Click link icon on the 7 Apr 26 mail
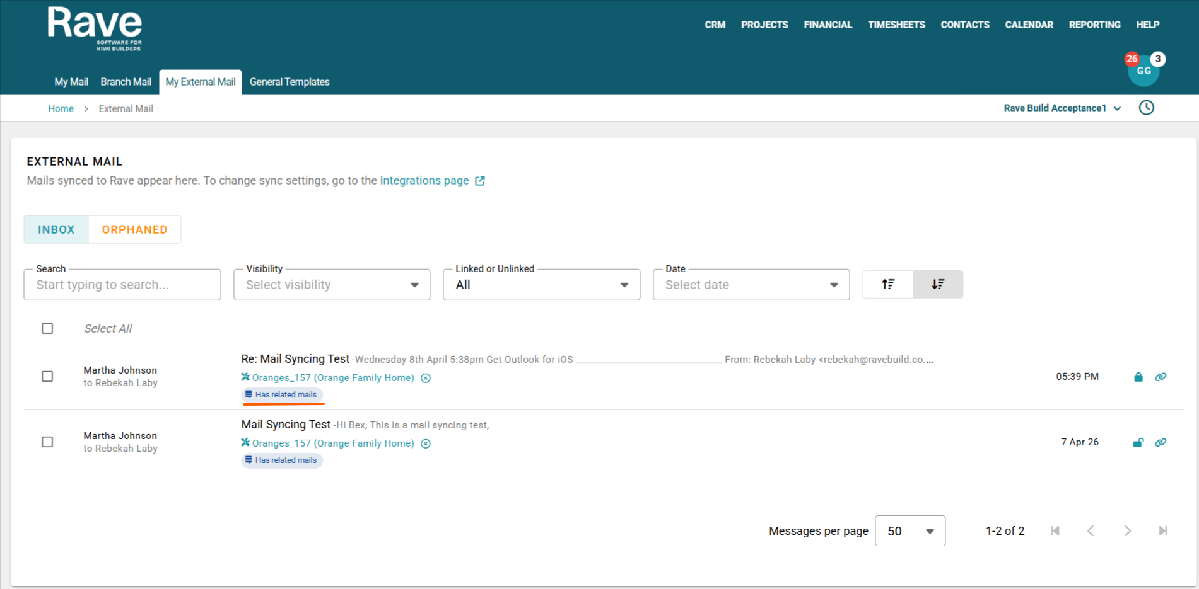This screenshot has height=589, width=1199. pos(1161,442)
